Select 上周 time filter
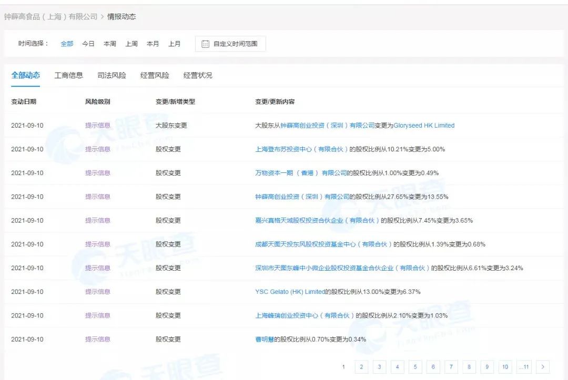The height and width of the screenshot is (380, 568). point(131,44)
